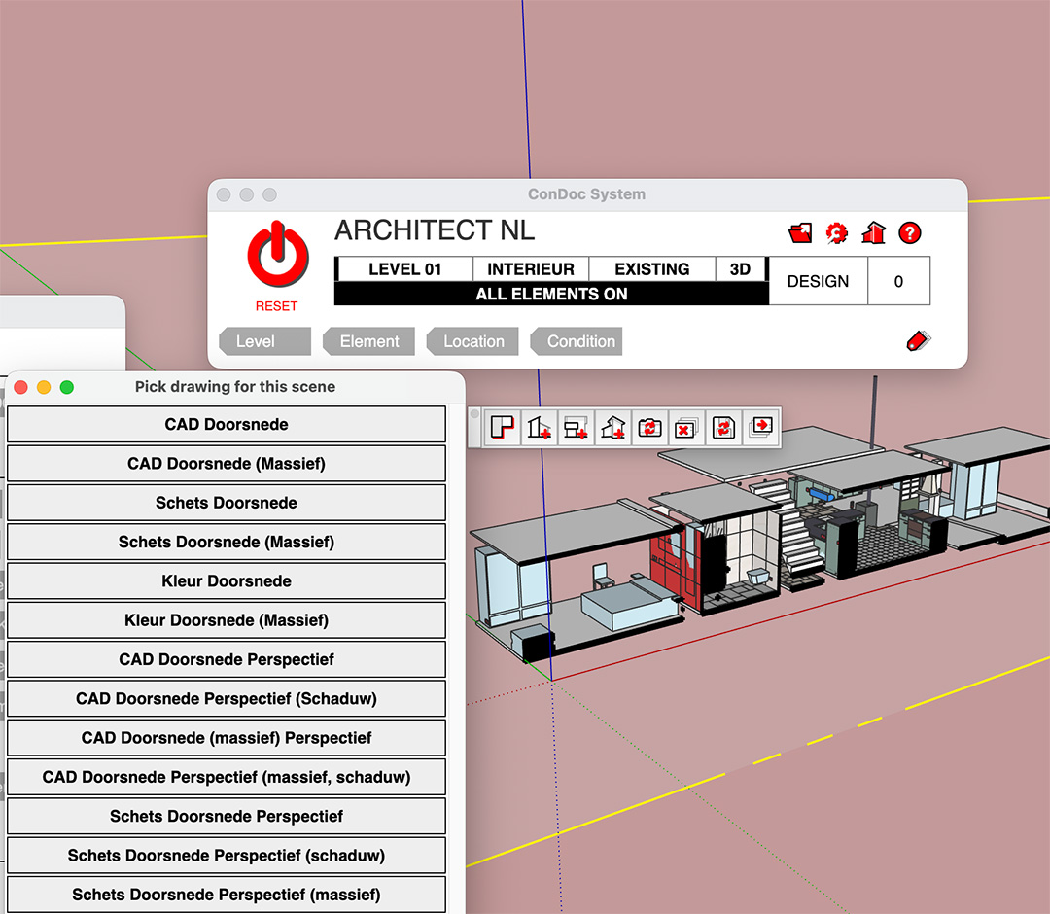Click the staircase in the 3D model
Image resolution: width=1050 pixels, height=914 pixels.
click(790, 529)
